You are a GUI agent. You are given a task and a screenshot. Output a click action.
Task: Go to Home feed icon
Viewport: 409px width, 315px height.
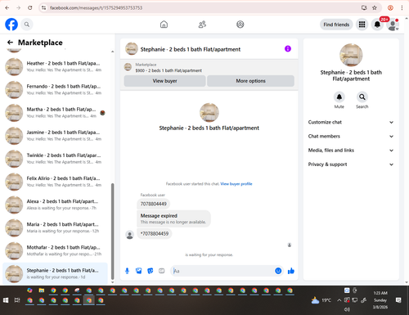click(x=164, y=25)
